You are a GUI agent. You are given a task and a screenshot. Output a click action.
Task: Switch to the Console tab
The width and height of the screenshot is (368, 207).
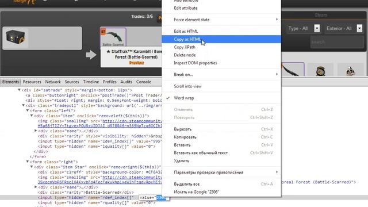144,82
